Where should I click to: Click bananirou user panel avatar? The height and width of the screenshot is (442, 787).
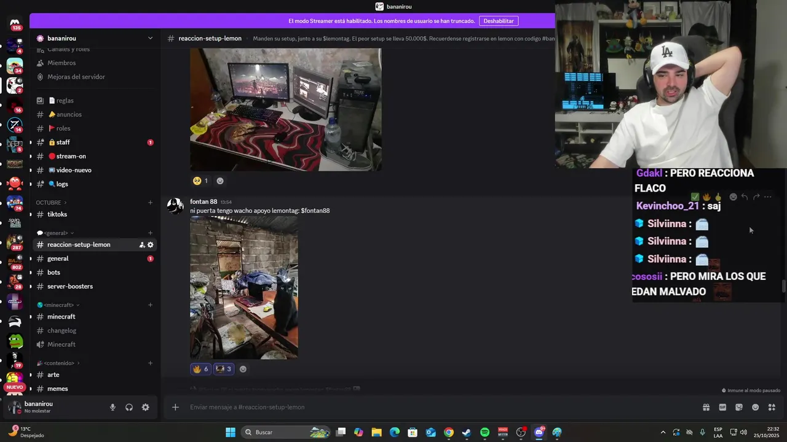[15, 407]
